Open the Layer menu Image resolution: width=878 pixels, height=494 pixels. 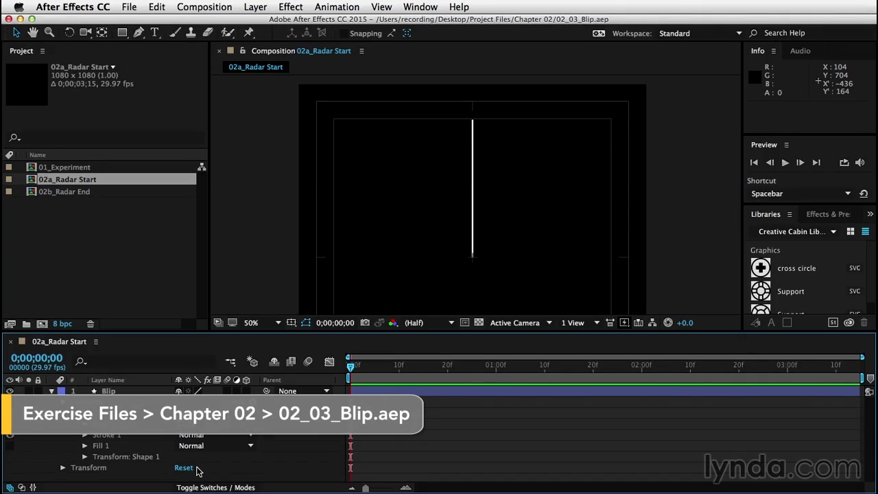(255, 7)
